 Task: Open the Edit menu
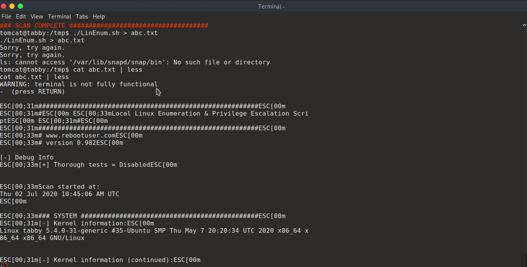click(x=21, y=17)
